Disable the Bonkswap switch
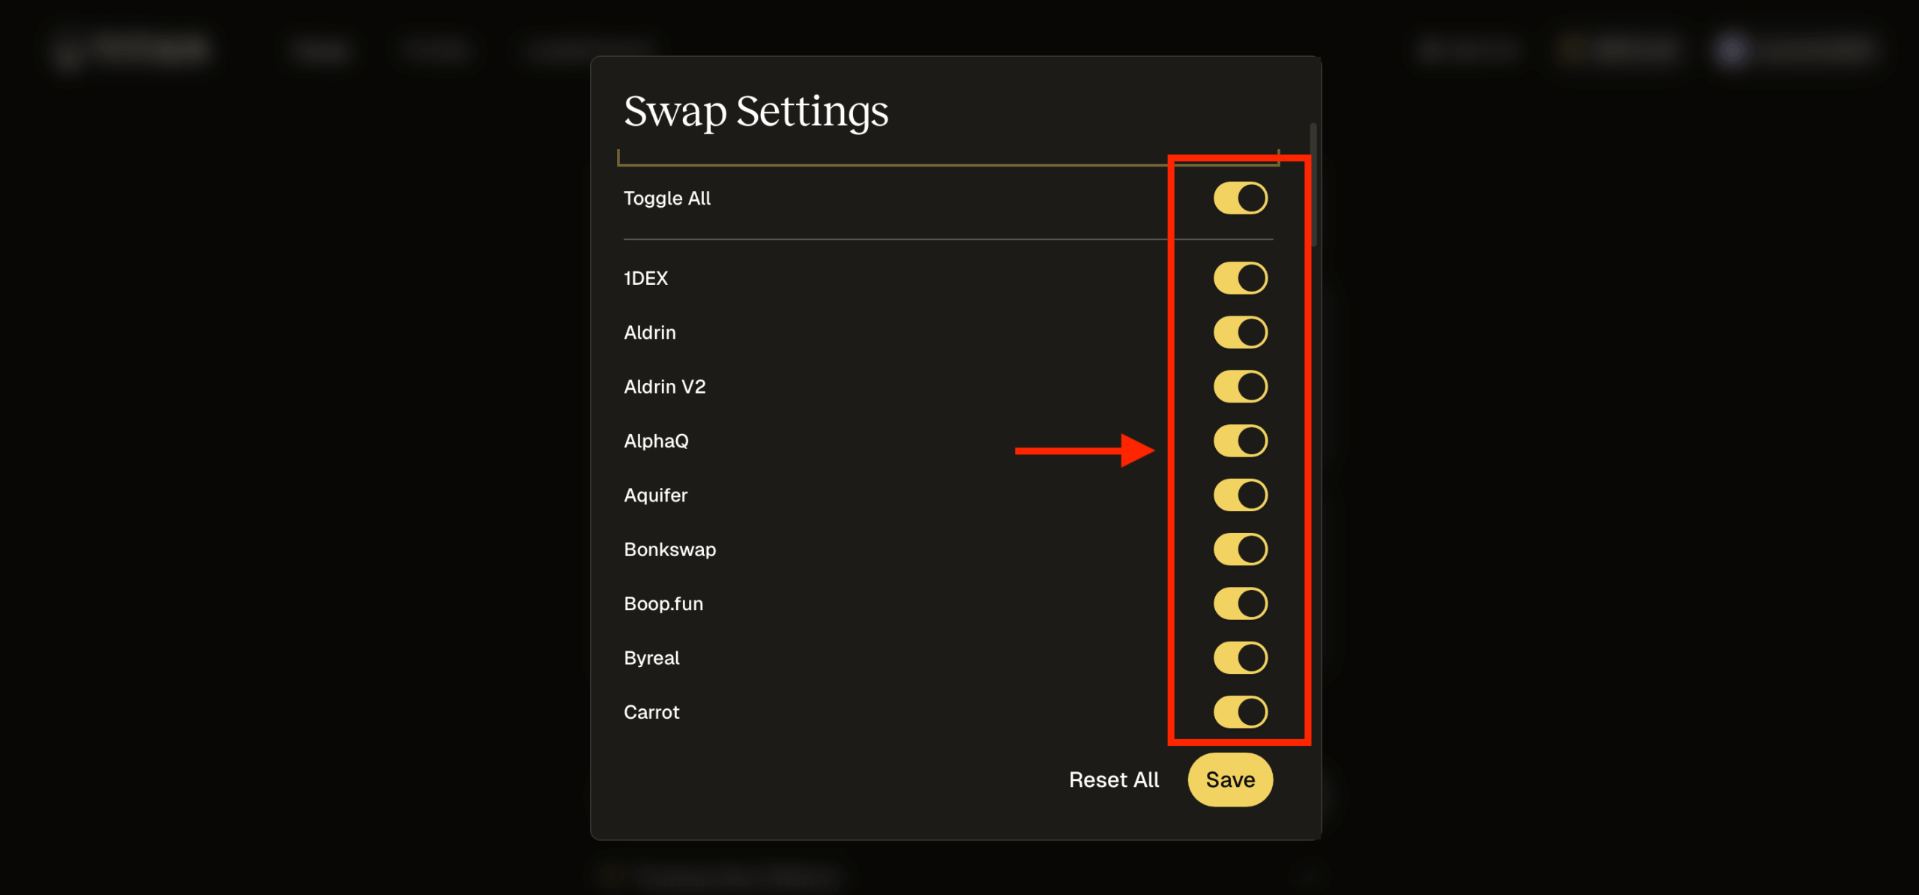Image resolution: width=1919 pixels, height=895 pixels. pyautogui.click(x=1240, y=549)
